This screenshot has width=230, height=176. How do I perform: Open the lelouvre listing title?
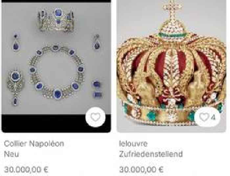133,143
